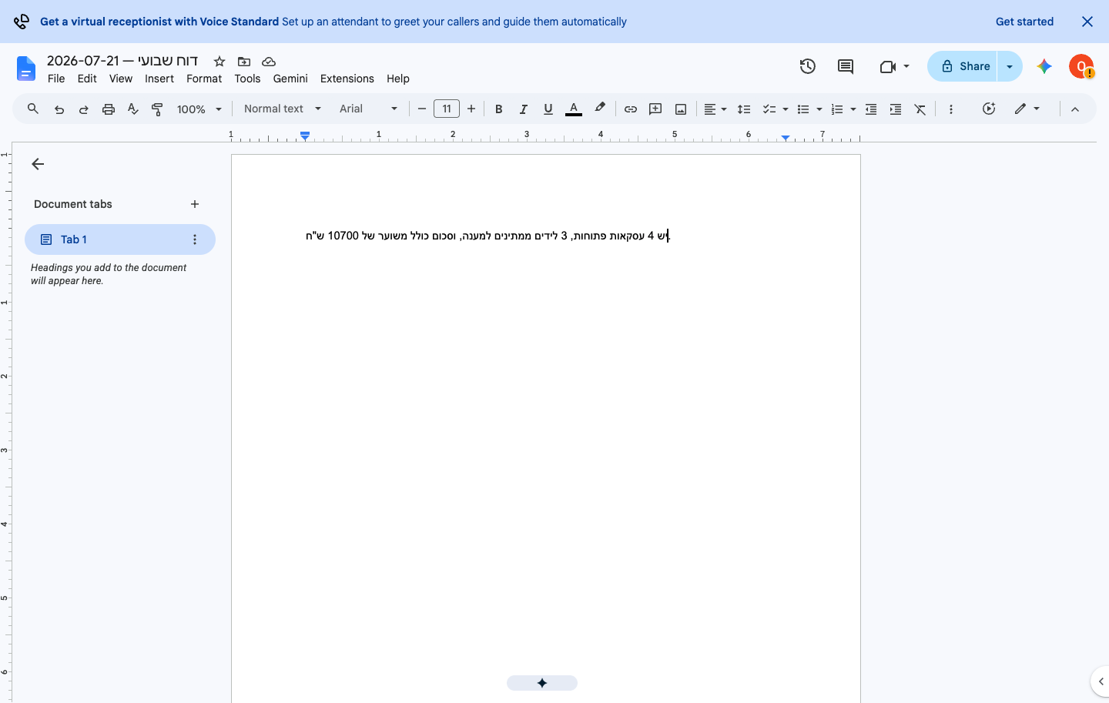Open the Format menu
The height and width of the screenshot is (703, 1109).
coord(204,79)
